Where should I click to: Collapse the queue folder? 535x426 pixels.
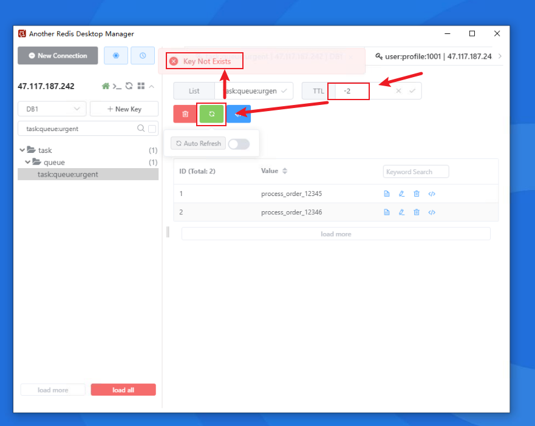pos(28,162)
